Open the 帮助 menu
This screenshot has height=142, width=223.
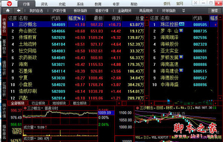pos(134,4)
